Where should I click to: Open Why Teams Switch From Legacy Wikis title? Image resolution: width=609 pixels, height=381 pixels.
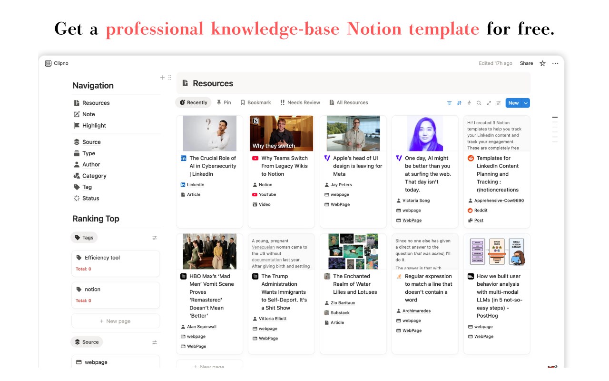(x=285, y=166)
